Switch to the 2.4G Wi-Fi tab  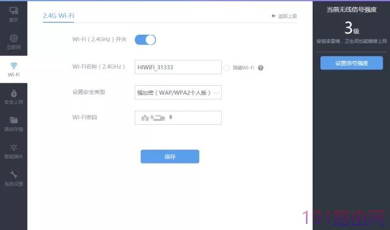(58, 16)
